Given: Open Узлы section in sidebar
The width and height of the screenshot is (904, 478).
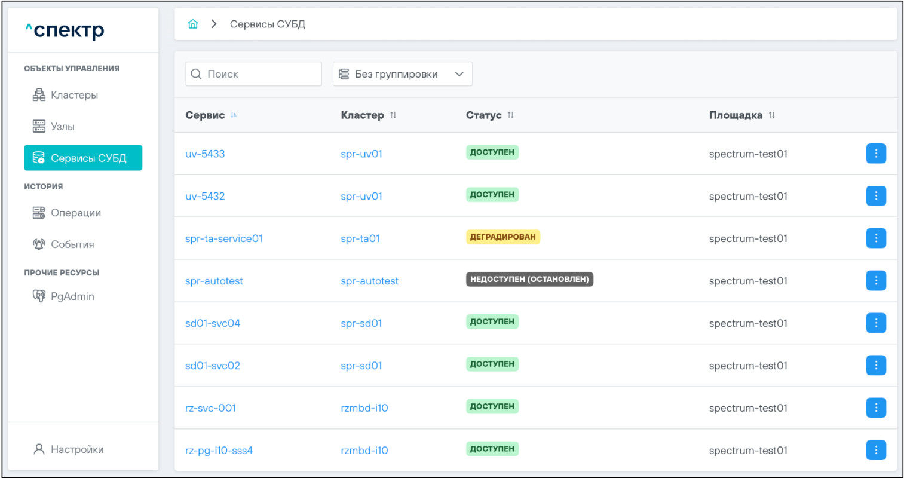Looking at the screenshot, I should (x=62, y=127).
